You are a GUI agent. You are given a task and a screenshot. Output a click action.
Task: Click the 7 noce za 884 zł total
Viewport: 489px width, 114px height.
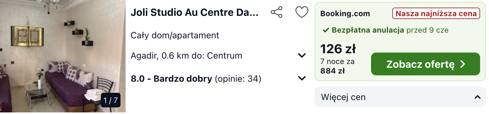coord(337,66)
